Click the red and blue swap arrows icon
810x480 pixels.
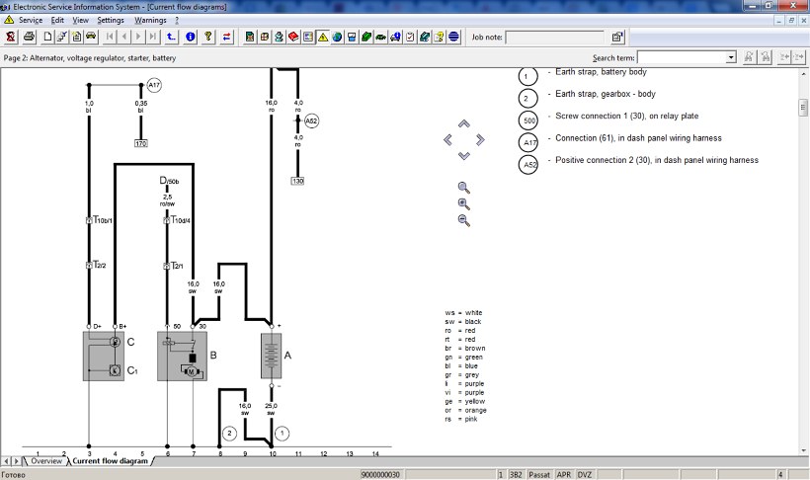(227, 37)
